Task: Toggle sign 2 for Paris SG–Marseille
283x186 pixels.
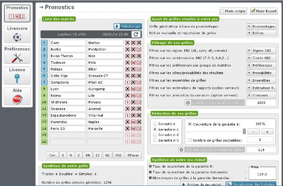Action: (139, 128)
